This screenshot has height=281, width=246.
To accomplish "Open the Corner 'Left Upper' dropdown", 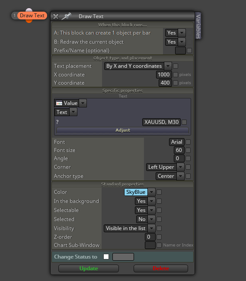I will point(165,167).
